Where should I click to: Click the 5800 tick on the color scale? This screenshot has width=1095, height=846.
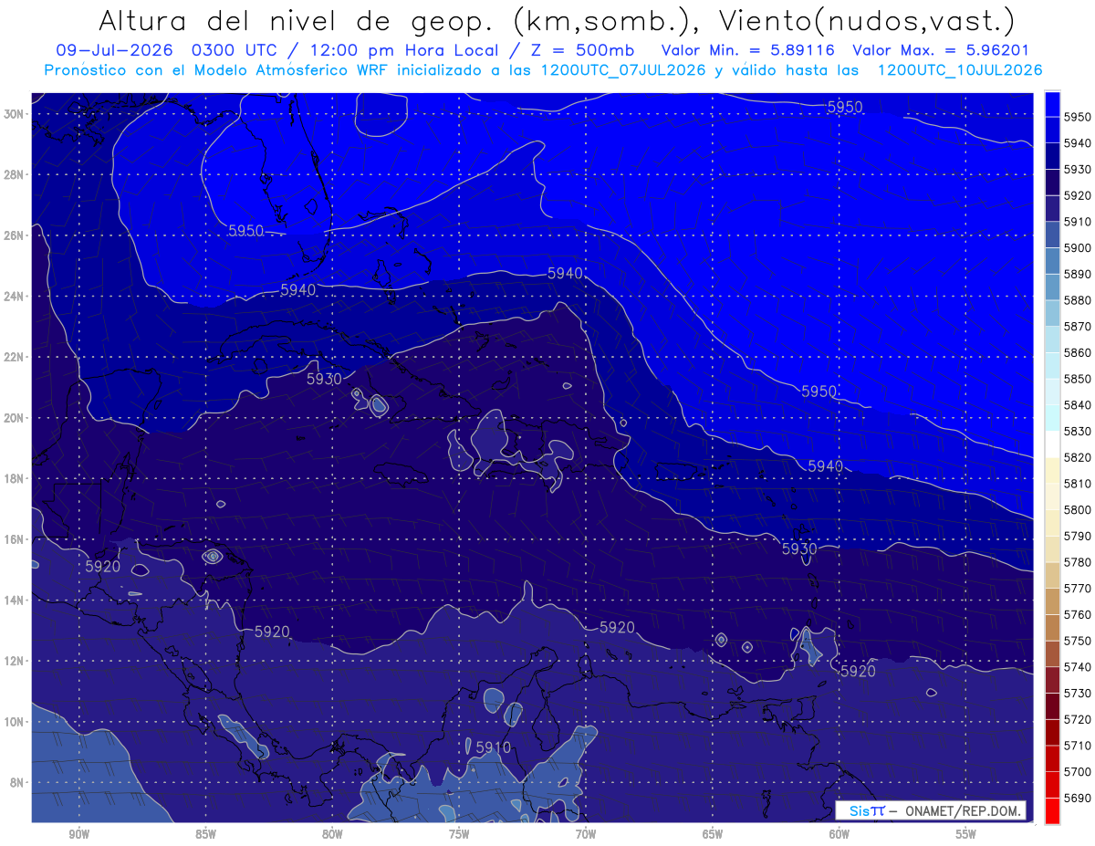coord(1078,509)
